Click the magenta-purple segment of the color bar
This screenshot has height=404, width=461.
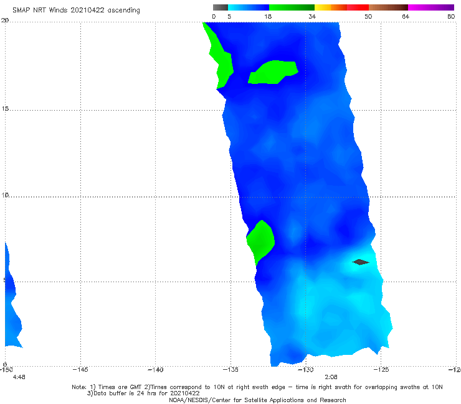point(431,7)
